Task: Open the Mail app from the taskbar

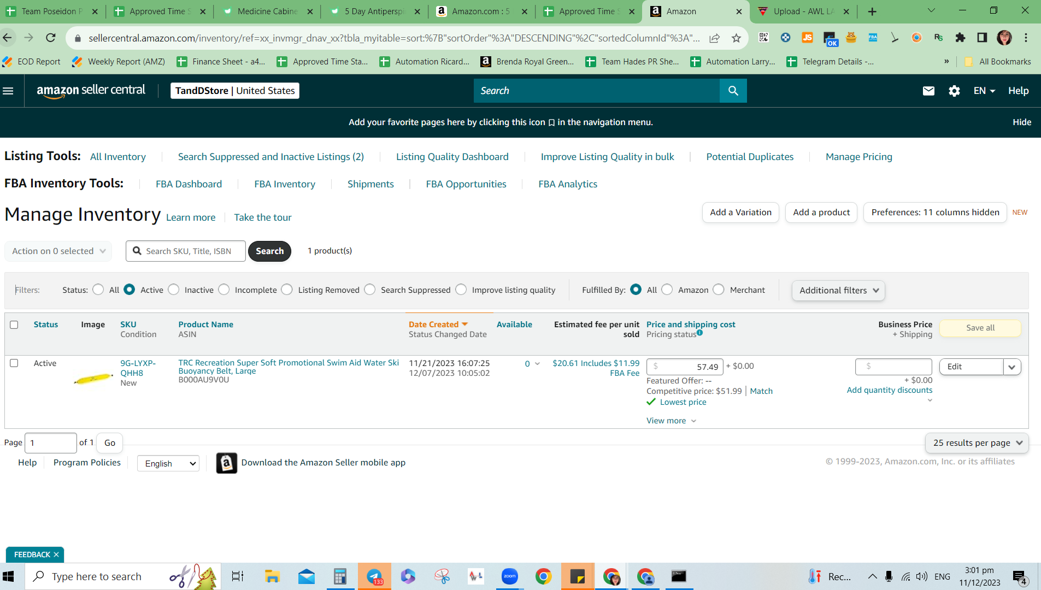Action: tap(306, 576)
